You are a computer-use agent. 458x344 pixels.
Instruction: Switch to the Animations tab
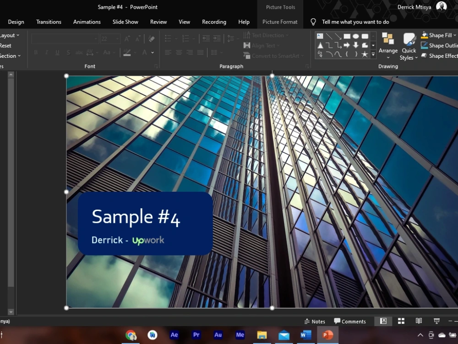point(87,22)
